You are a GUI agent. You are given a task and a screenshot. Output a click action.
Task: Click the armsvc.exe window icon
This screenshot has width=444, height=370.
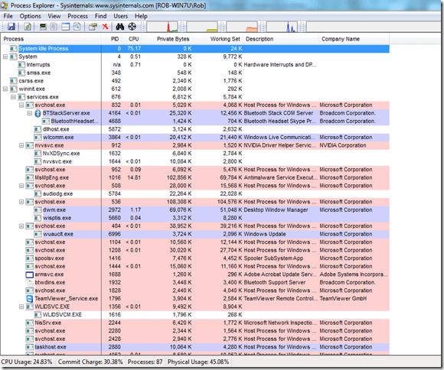[30, 274]
